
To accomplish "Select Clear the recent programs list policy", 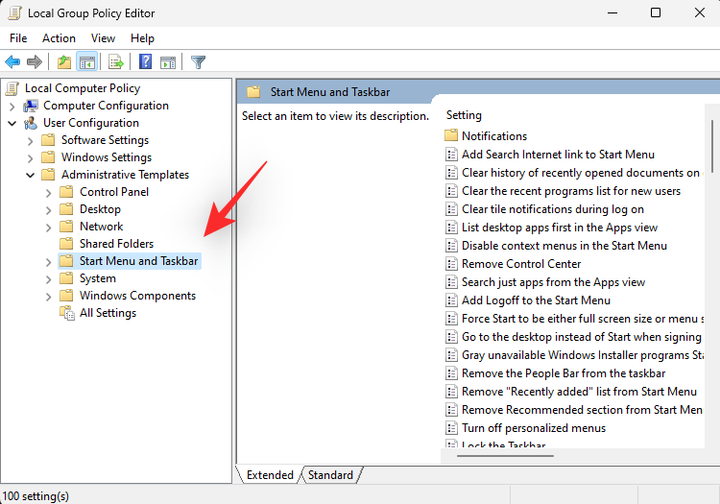I will (571, 191).
